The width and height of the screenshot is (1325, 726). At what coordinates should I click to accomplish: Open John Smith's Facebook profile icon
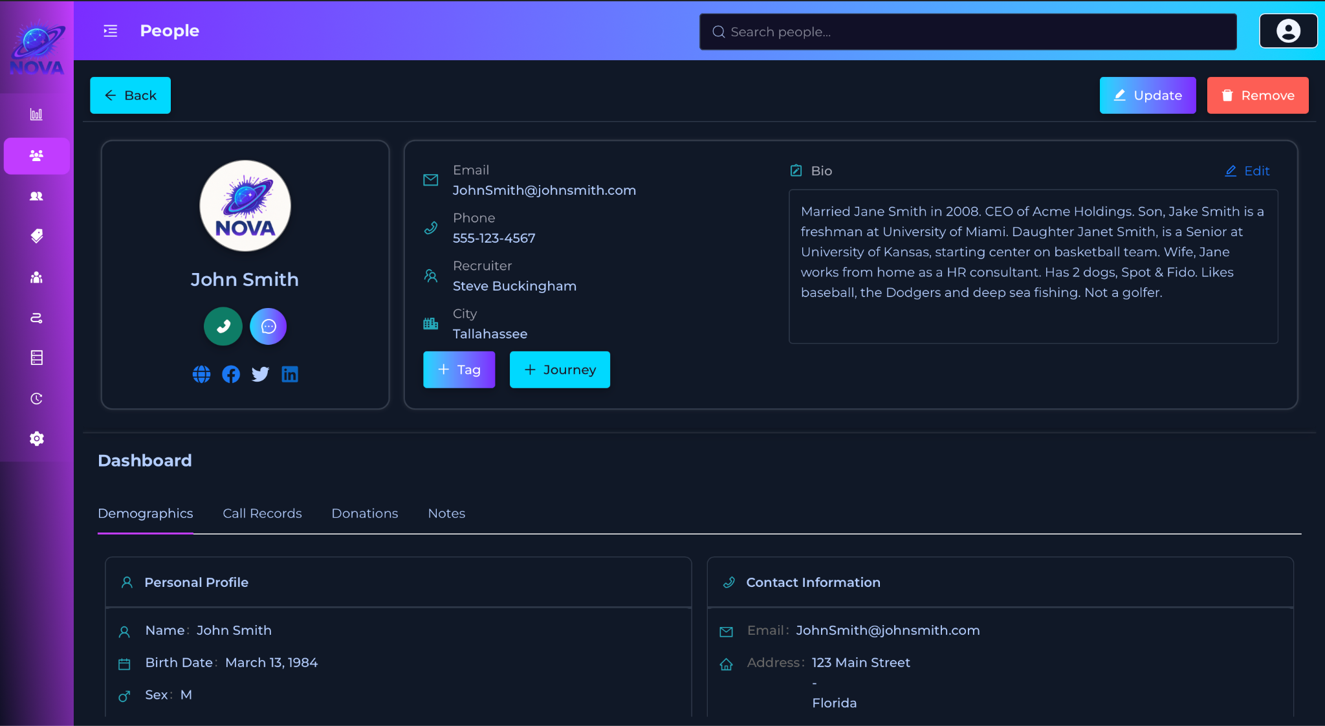[x=231, y=374]
